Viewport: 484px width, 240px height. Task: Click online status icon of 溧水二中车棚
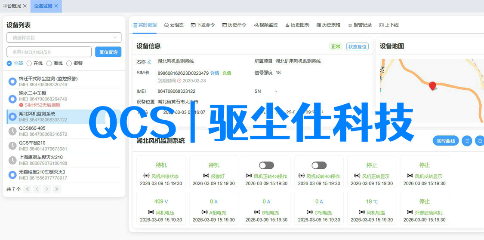[12, 99]
